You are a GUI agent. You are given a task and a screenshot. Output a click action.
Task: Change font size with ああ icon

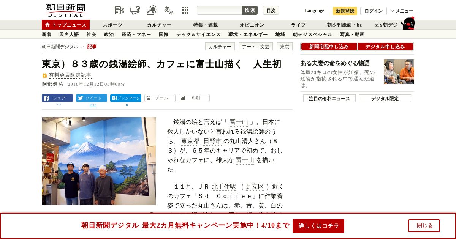(169, 10)
